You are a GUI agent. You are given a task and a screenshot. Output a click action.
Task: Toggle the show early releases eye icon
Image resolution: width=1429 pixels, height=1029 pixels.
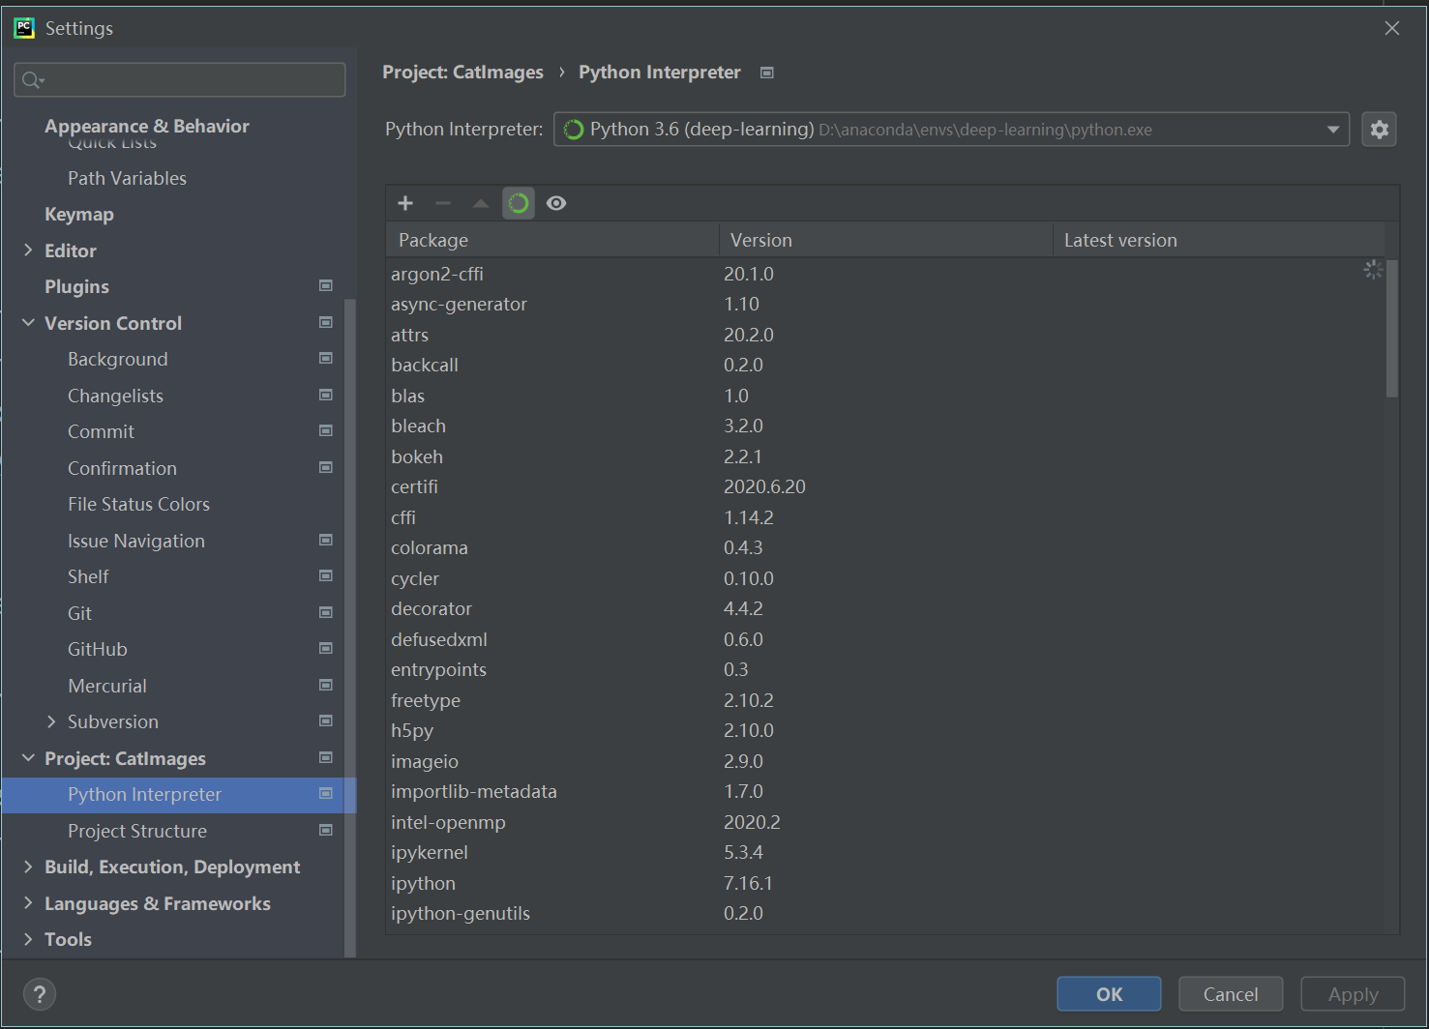click(x=556, y=203)
